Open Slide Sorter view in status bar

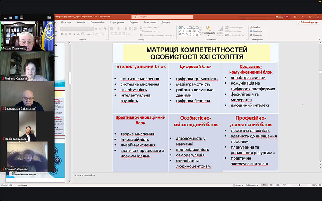pos(271,185)
